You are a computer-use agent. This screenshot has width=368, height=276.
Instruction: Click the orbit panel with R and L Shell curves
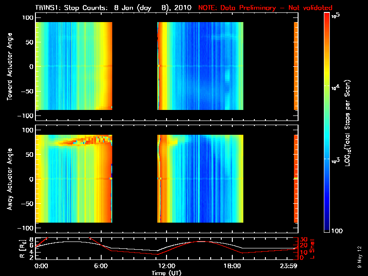pos(167,248)
